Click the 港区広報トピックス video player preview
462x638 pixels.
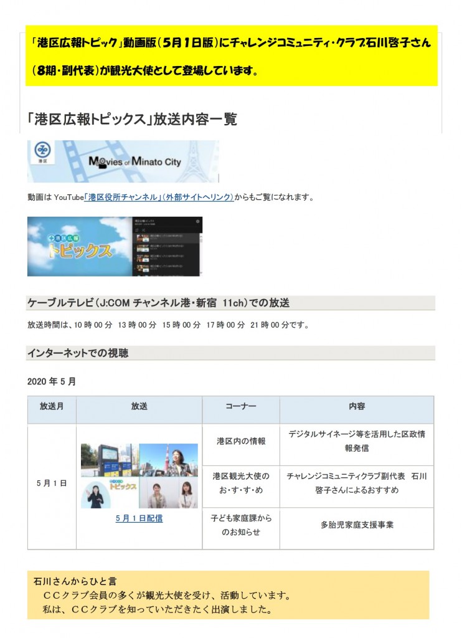(x=80, y=247)
